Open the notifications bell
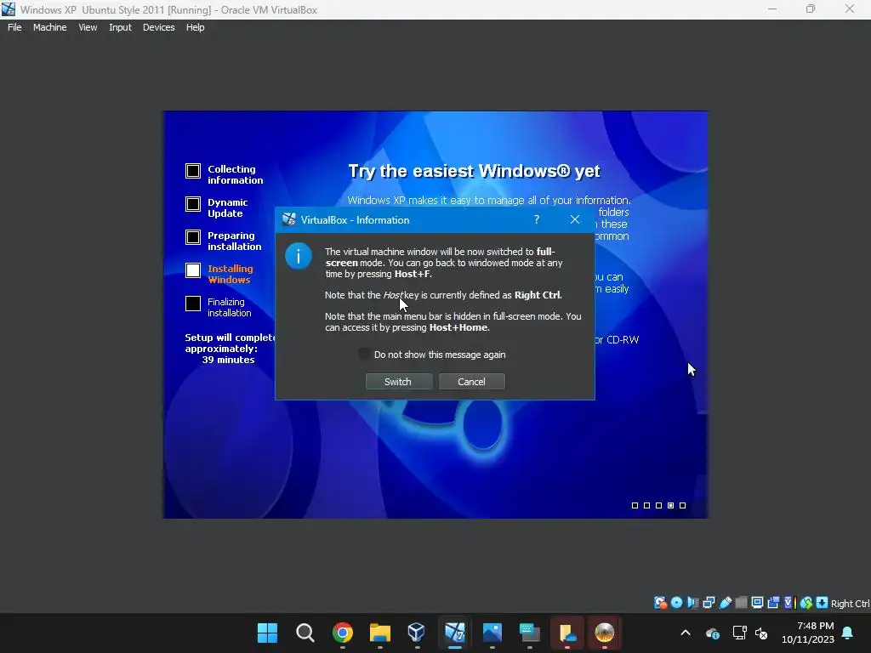This screenshot has height=653, width=871. [x=848, y=633]
